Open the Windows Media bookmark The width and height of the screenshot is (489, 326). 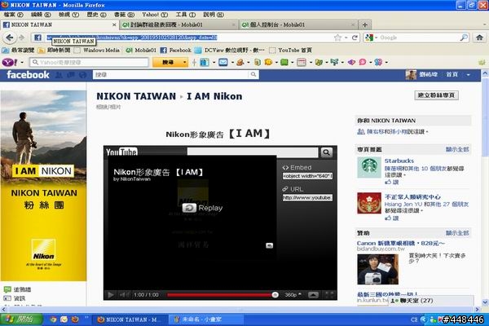tap(97, 50)
